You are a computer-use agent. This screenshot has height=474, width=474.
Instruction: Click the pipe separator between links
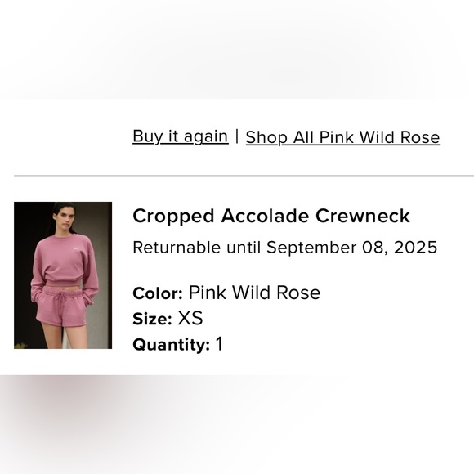tap(237, 136)
